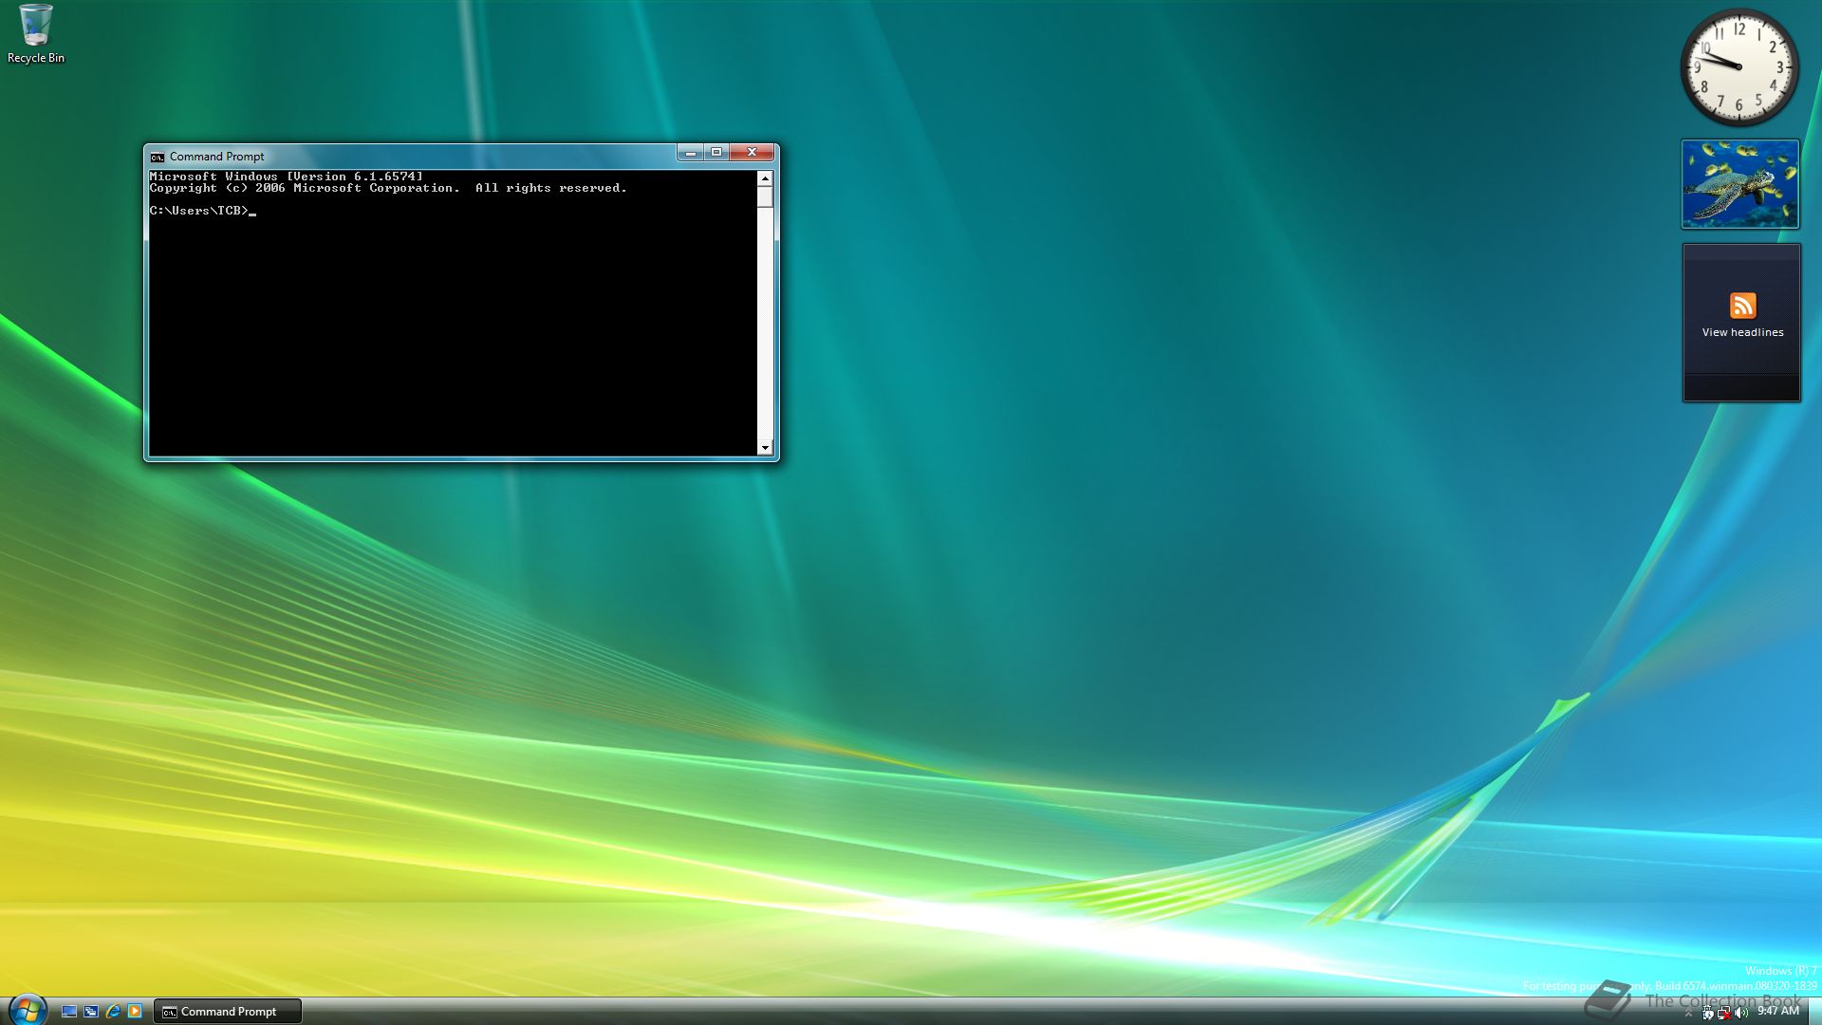Click the 'Microsoft Windows [Version 6.1.6574]' line
Image resolution: width=1822 pixels, height=1025 pixels.
coord(286,177)
